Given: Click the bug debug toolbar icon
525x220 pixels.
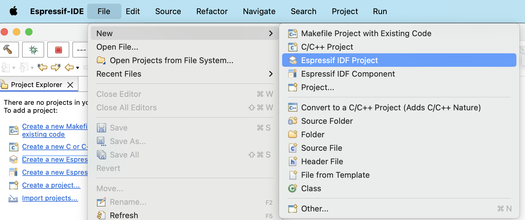Looking at the screenshot, I should [x=33, y=49].
